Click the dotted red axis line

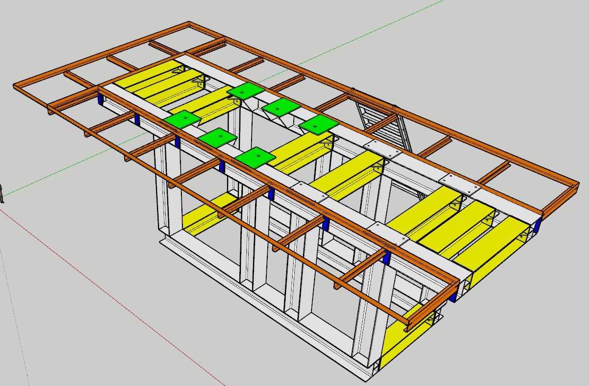[113, 297]
